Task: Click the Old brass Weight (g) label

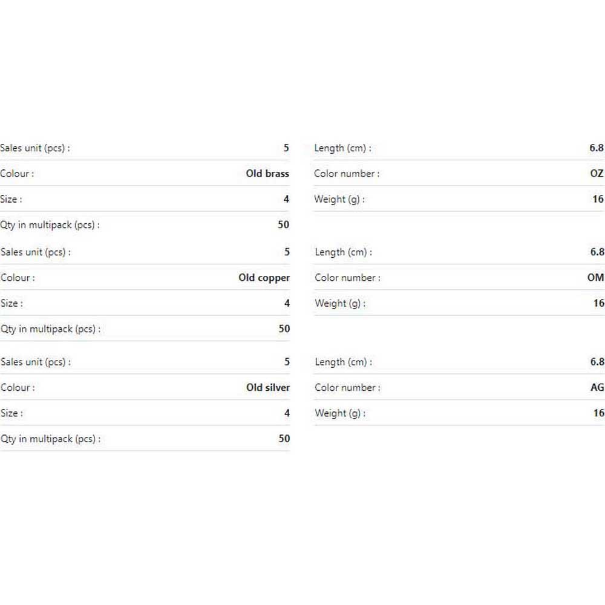Action: (x=339, y=200)
